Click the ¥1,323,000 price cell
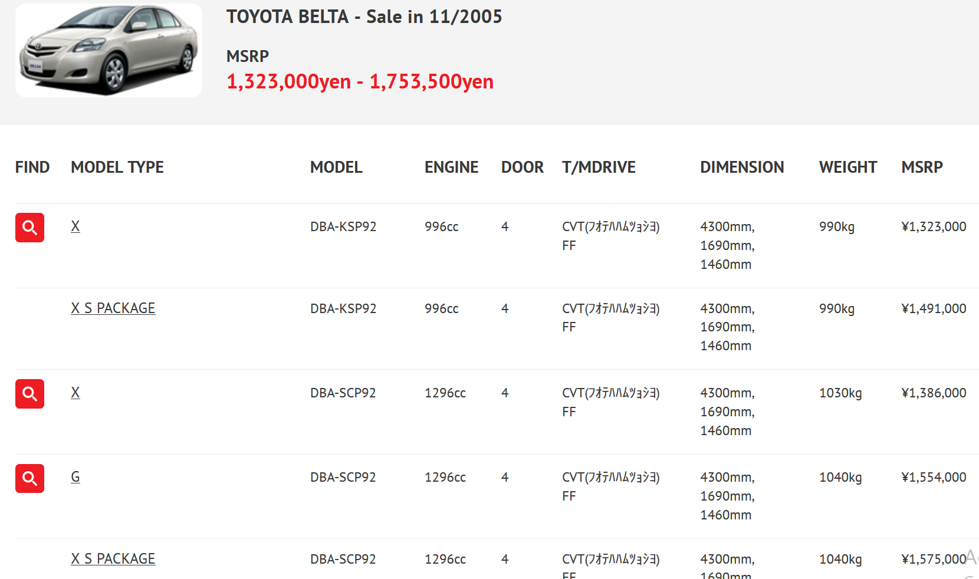This screenshot has width=979, height=579. 934,226
